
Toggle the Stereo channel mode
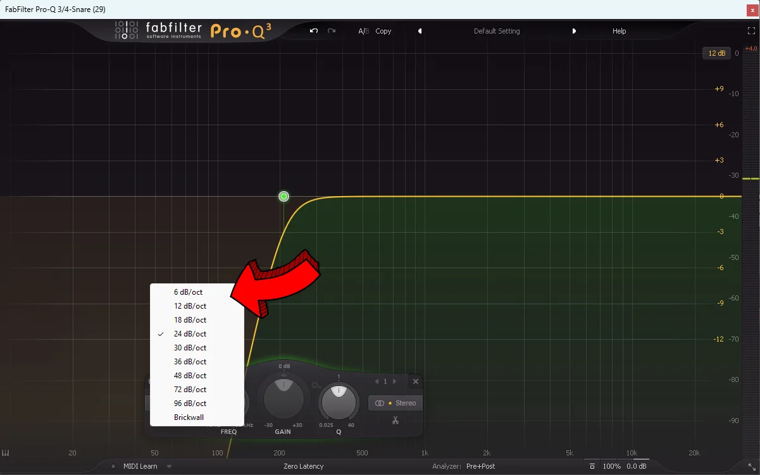pyautogui.click(x=395, y=402)
